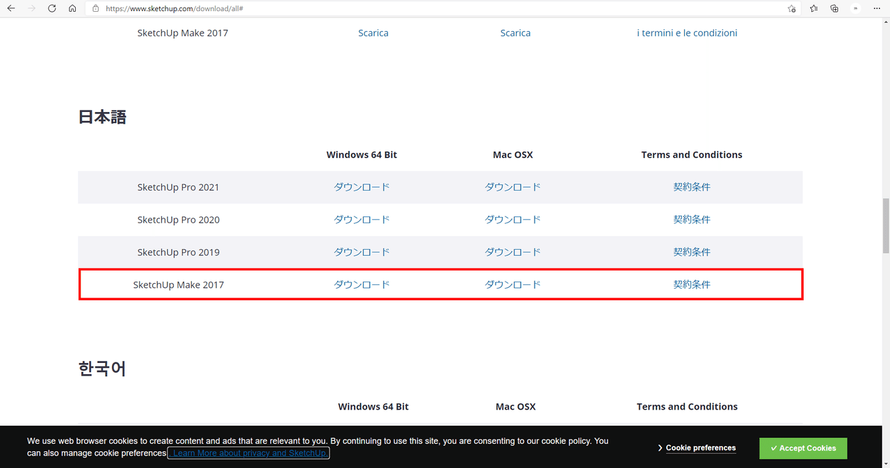Click the ダウンロード link for SketchUp Pro 2019
The image size is (890, 468).
(x=362, y=252)
